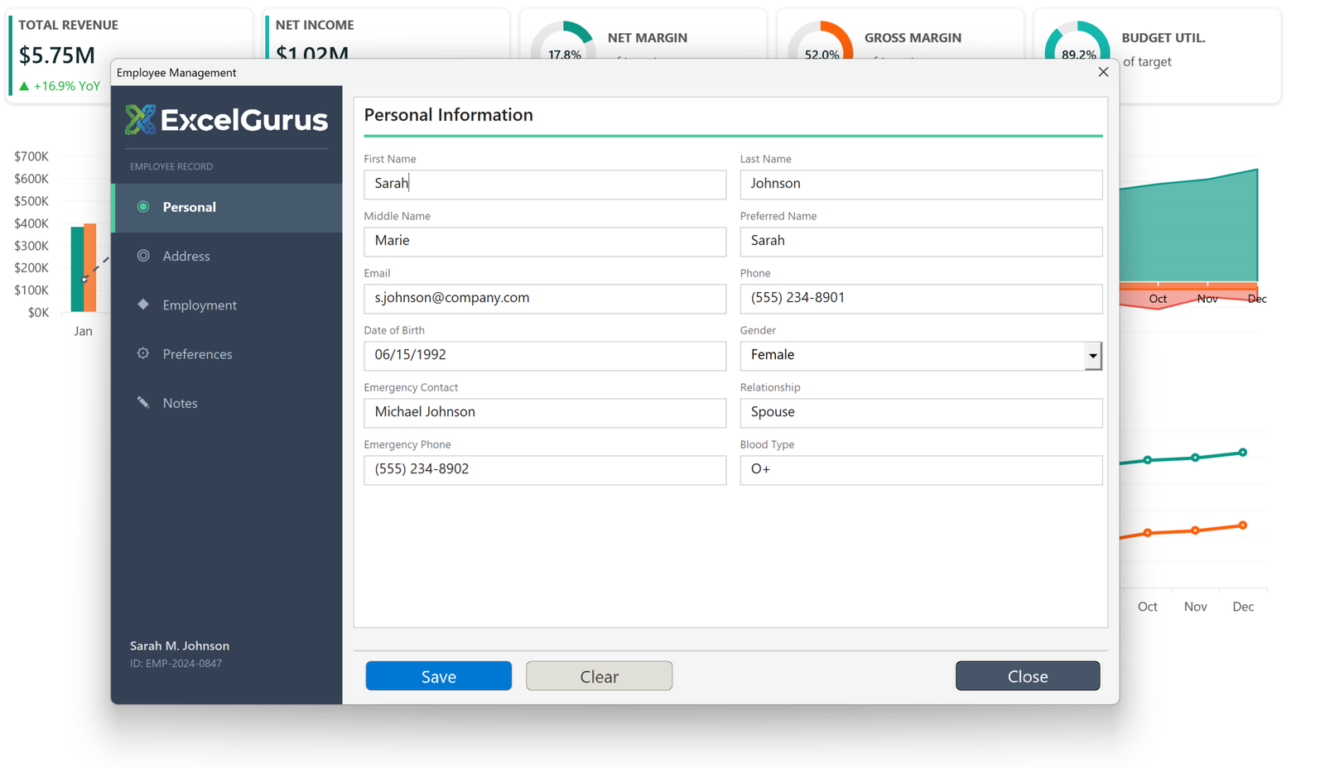Open Preferences via the gear icon

(144, 353)
